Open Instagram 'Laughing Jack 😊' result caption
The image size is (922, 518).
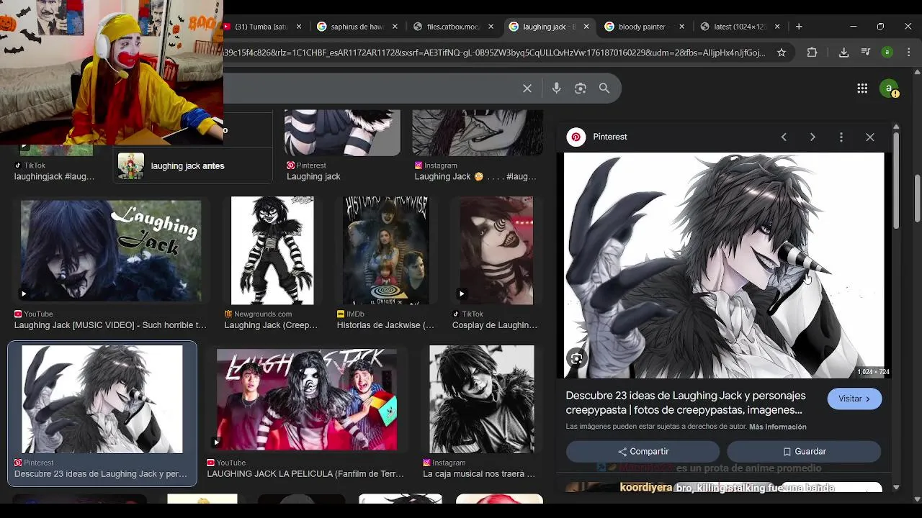(x=475, y=176)
